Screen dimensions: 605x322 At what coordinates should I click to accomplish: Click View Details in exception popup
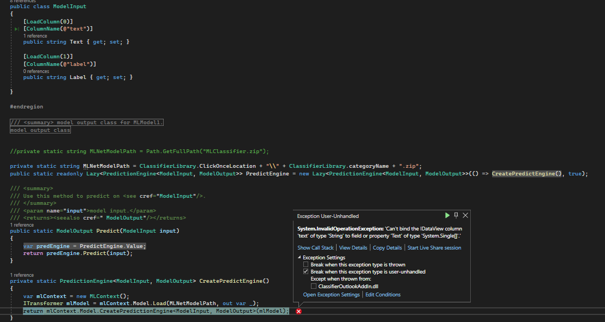tap(353, 248)
